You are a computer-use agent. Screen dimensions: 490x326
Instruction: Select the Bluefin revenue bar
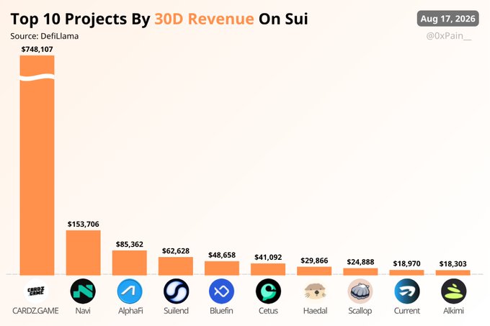click(222, 268)
